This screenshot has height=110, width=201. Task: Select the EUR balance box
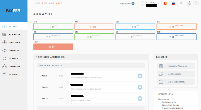135,26
